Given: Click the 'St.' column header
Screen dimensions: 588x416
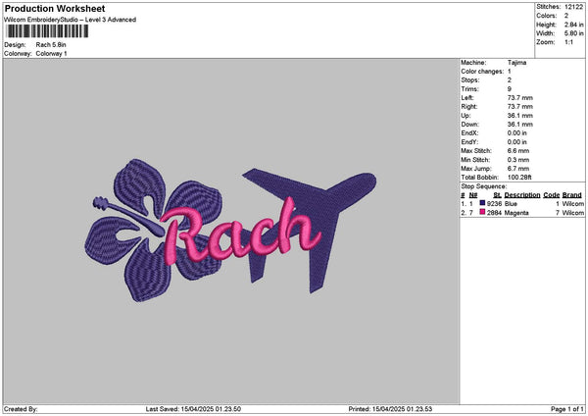Looking at the screenshot, I should (497, 195).
